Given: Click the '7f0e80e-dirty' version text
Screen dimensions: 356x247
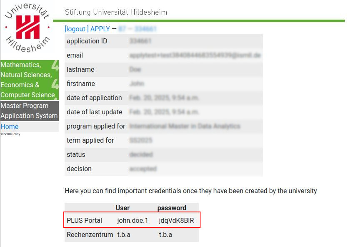Looking at the screenshot, I should pyautogui.click(x=10, y=134).
